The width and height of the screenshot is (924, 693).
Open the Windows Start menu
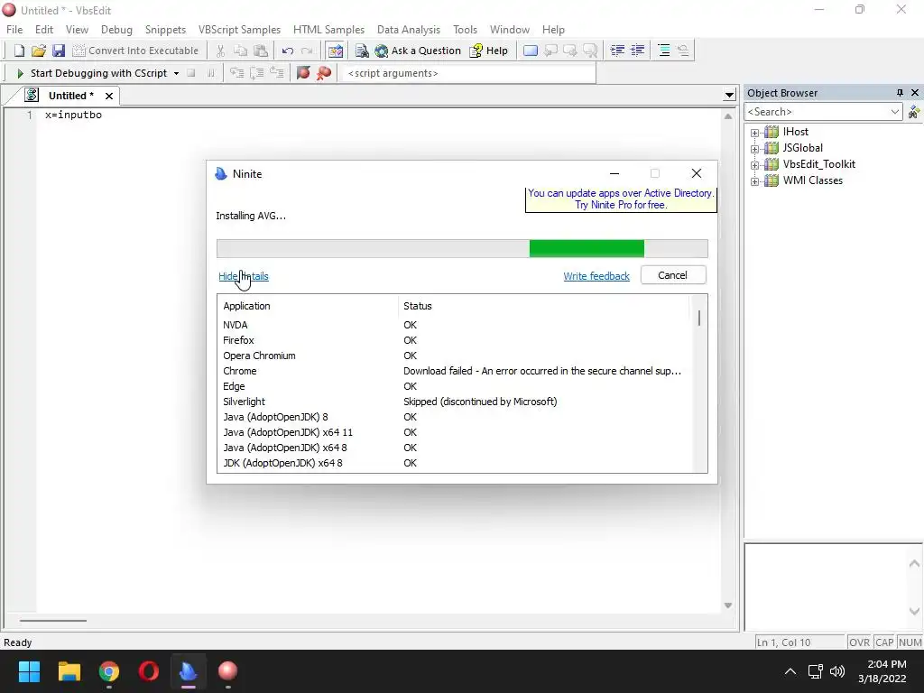point(29,671)
